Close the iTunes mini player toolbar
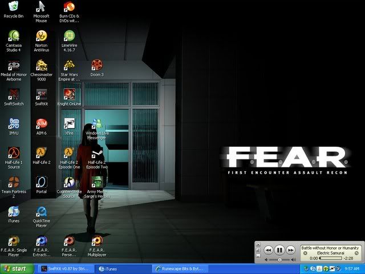This screenshot has width=365, height=274. coord(258,244)
